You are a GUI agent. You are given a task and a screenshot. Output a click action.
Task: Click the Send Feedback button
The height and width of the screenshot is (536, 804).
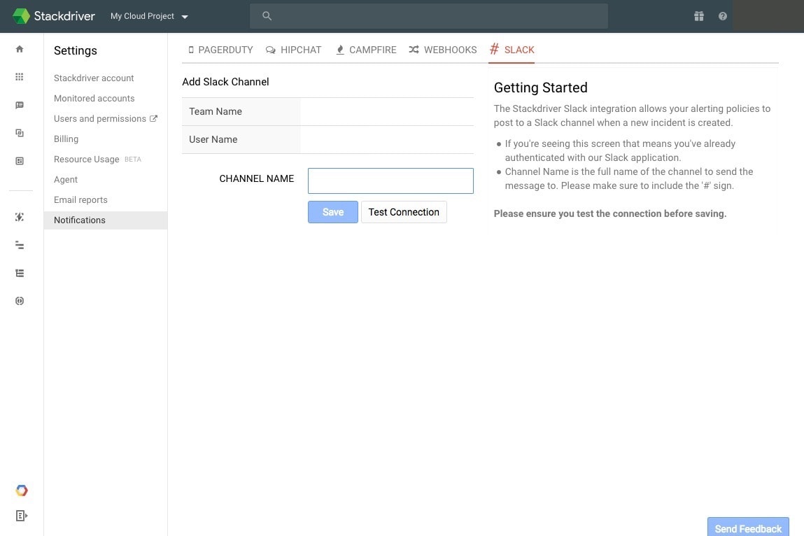(x=748, y=528)
